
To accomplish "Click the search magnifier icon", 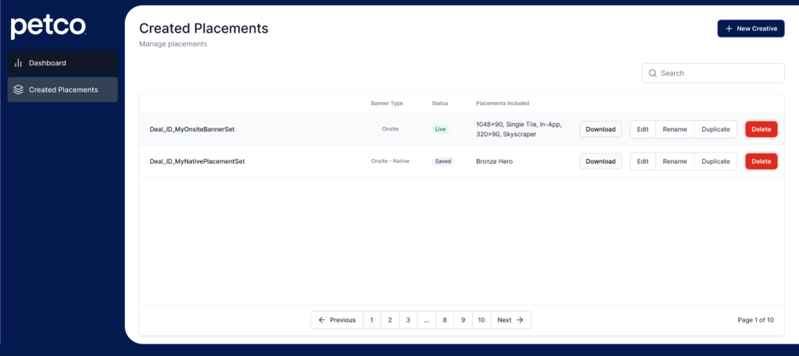I will point(652,73).
